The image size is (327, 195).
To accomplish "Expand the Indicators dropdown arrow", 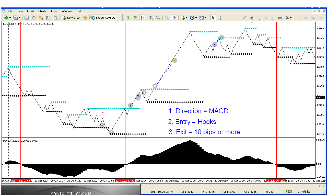I will [187, 18].
